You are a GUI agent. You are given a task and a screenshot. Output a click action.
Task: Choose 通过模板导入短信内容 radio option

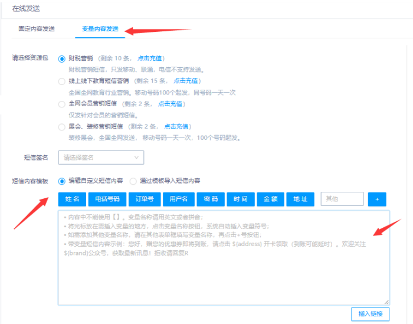click(133, 181)
